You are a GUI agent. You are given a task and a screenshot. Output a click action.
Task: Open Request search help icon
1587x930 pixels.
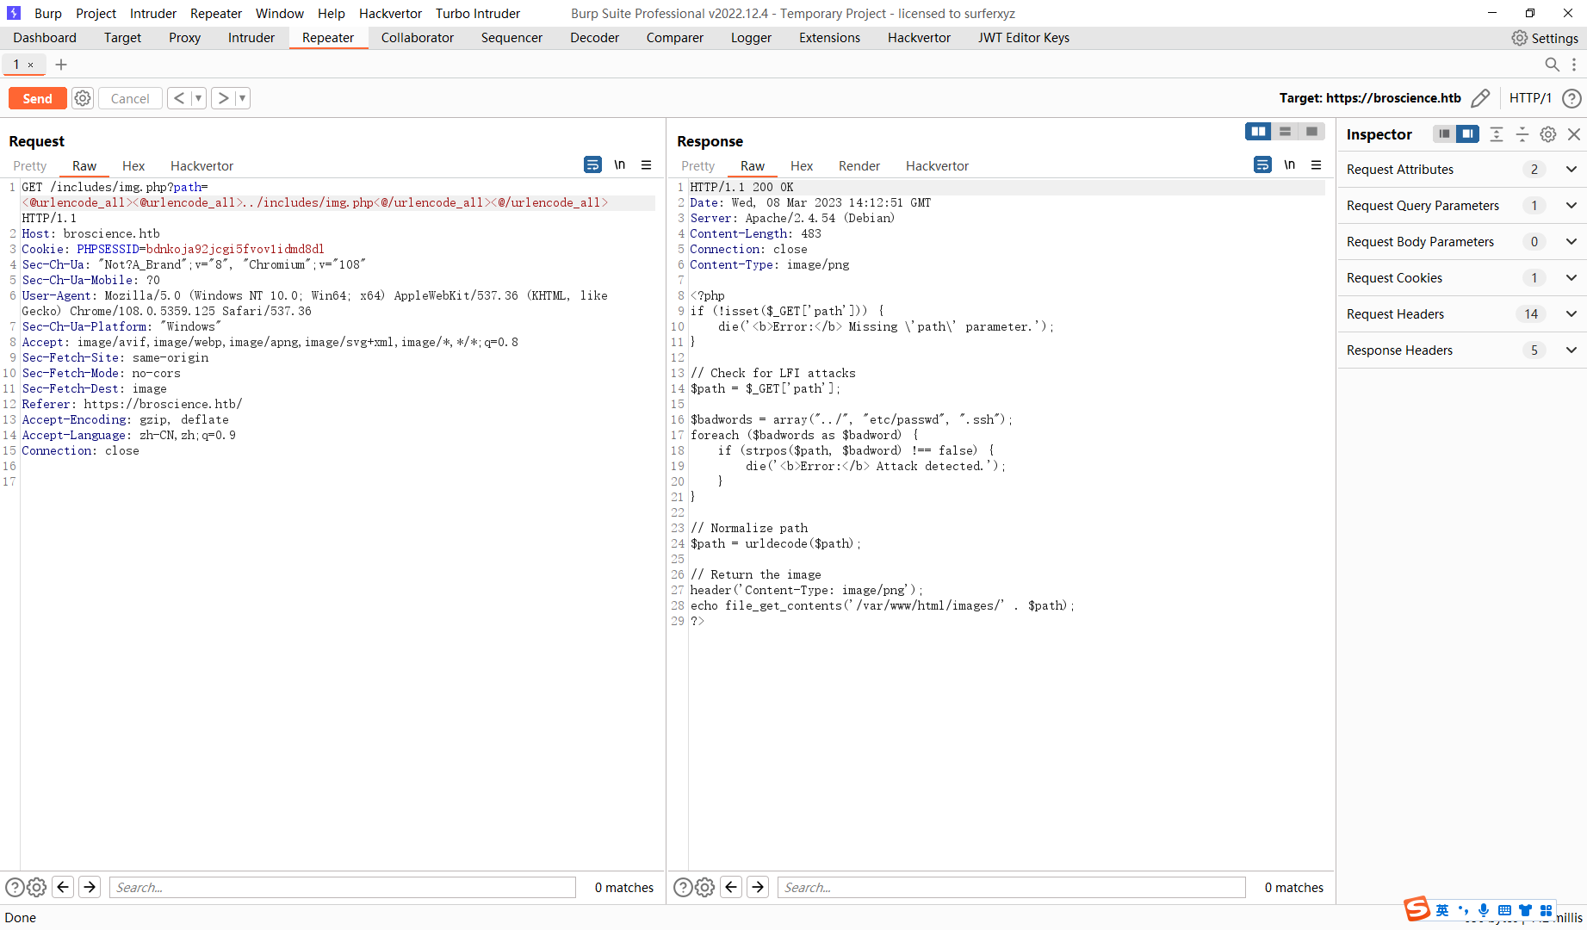click(15, 887)
